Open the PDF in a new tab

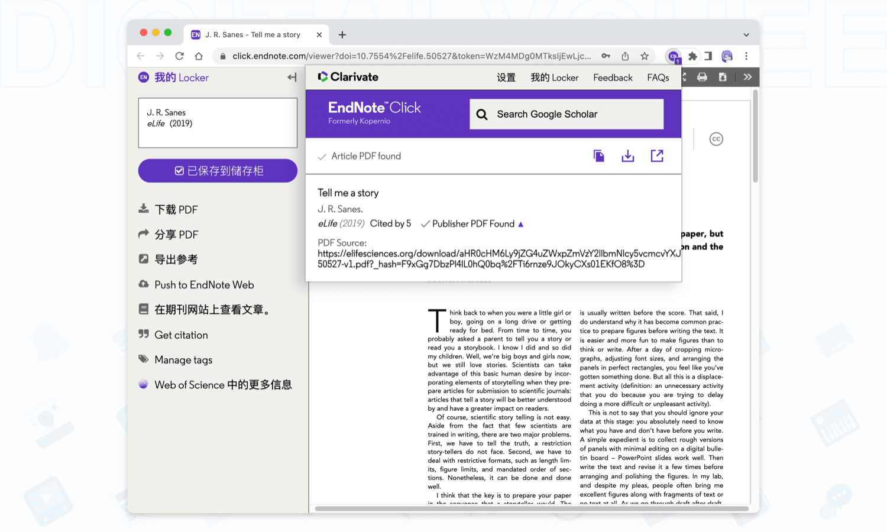point(656,155)
